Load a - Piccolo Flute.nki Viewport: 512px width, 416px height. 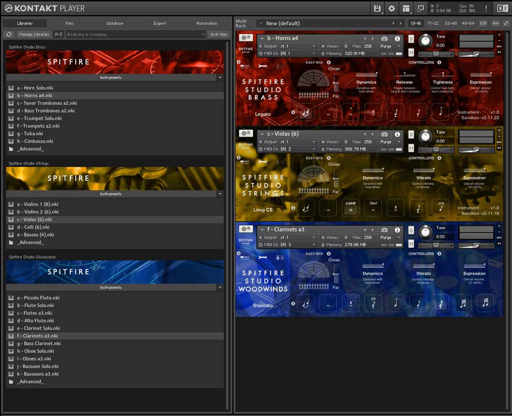tap(115, 298)
